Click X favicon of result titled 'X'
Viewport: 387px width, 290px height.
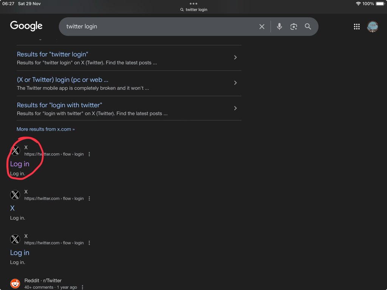pyautogui.click(x=15, y=195)
